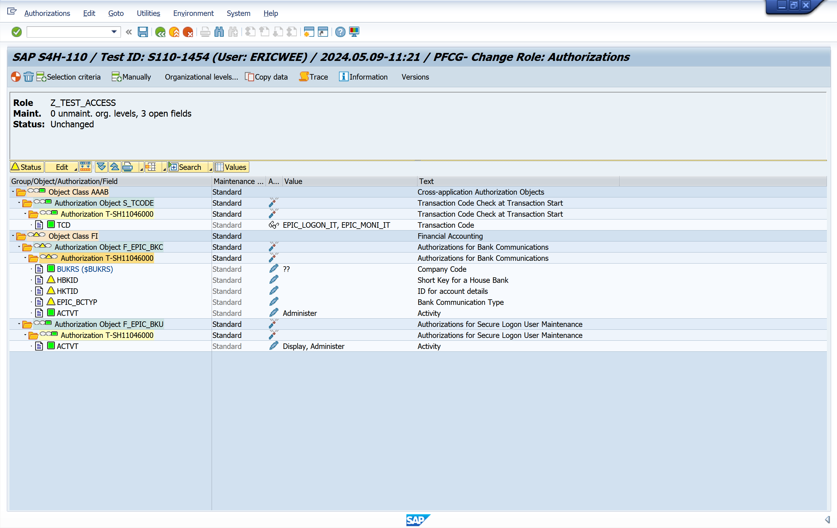Click the green status square beside TCD
The width and height of the screenshot is (837, 528).
pos(51,225)
